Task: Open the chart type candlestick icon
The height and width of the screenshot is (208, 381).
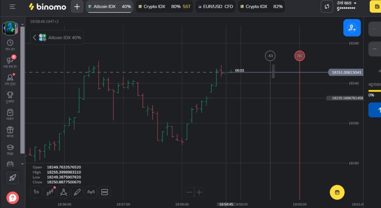Action: click(x=50, y=192)
